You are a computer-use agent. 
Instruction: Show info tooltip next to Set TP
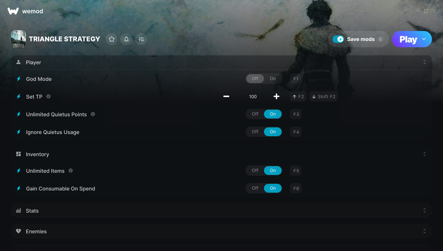[x=48, y=96]
